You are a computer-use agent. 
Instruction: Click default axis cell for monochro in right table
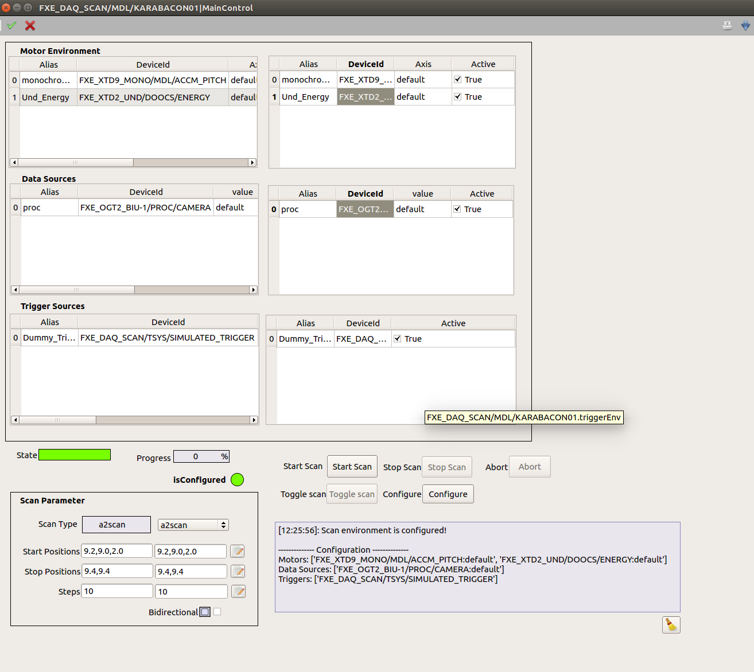click(x=423, y=80)
